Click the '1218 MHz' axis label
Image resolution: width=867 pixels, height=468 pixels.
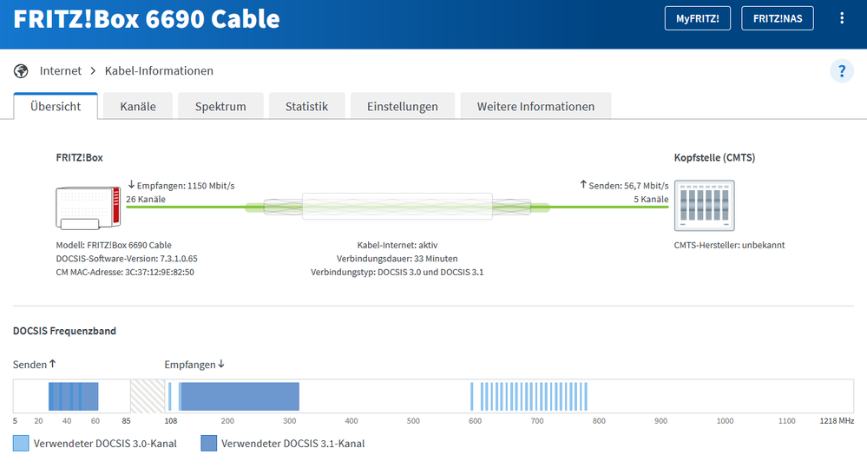(837, 421)
